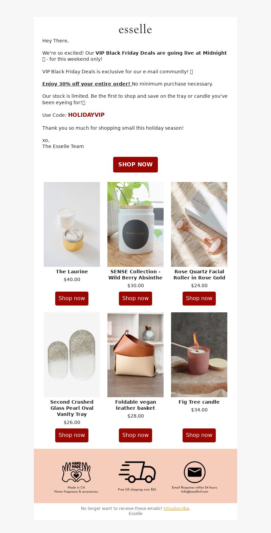The image size is (271, 533).
Task: Open the Foldable vegan leather basket photo
Action: tap(135, 355)
